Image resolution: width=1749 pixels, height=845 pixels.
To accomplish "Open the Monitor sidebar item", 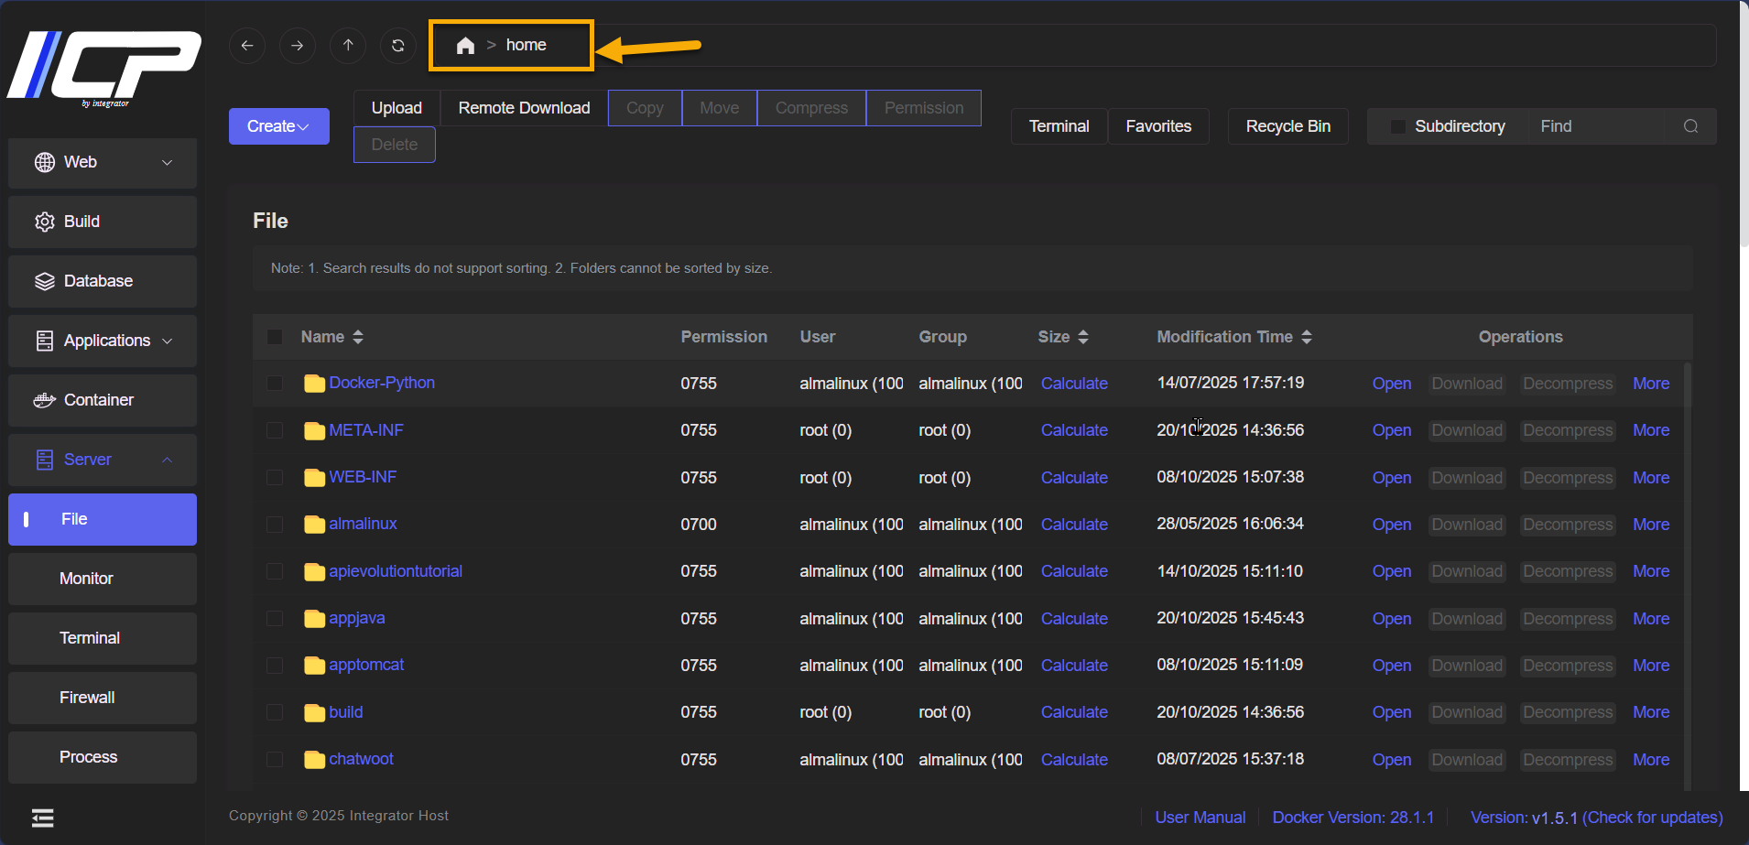I will click(86, 579).
